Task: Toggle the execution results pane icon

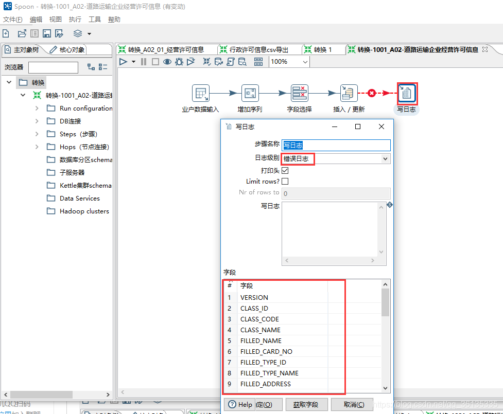Action: pos(258,62)
